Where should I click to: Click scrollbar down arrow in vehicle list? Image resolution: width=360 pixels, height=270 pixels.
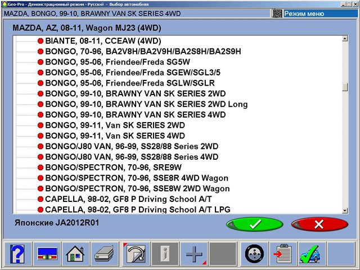345,210
